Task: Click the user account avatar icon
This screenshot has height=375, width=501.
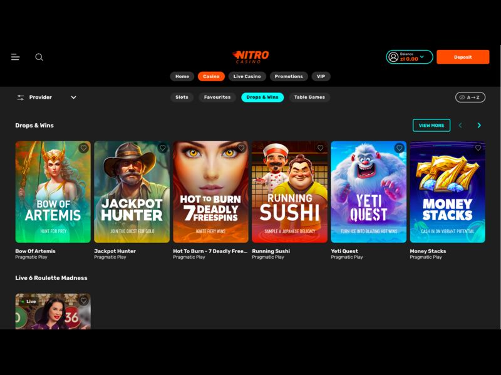Action: 393,57
